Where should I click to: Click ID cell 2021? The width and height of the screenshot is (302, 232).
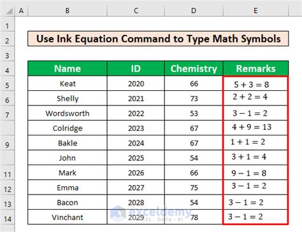136,99
